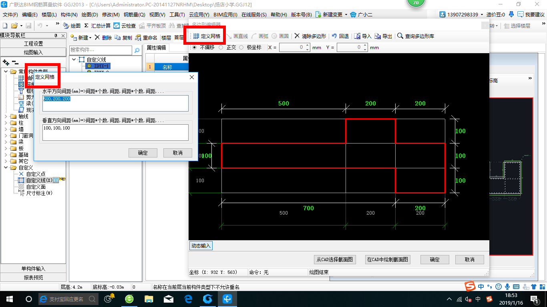Click the 搜索构件 search box
The width and height of the screenshot is (547, 307).
101,50
